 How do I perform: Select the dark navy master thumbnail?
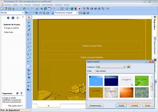pos(111,81)
